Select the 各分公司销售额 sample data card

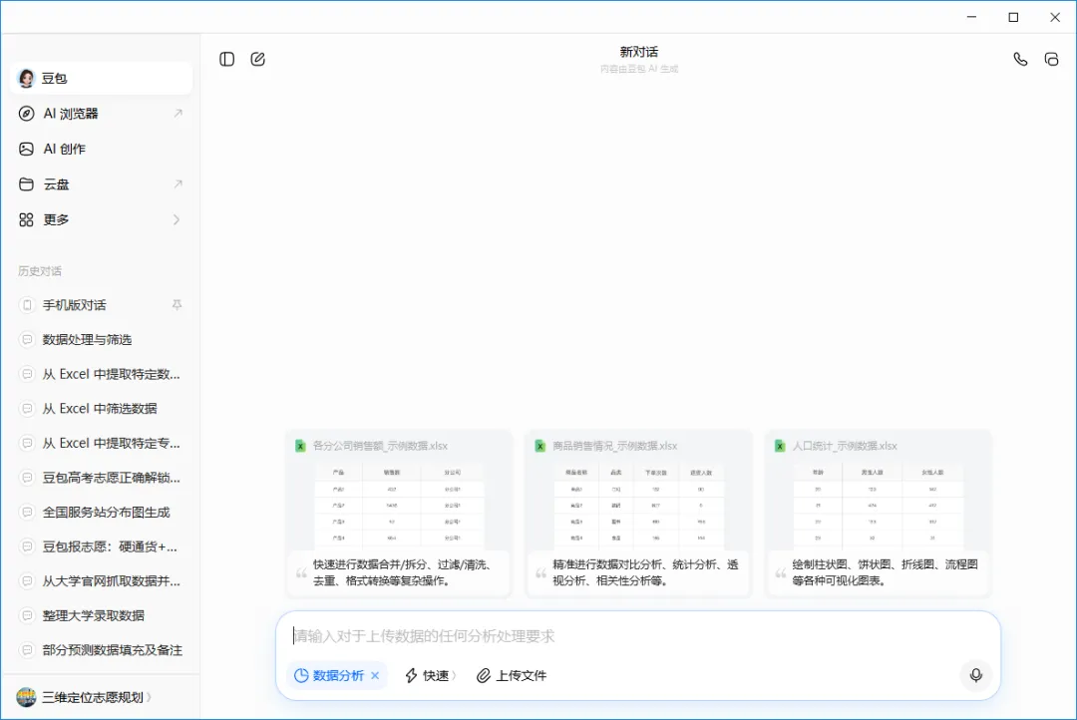pos(399,514)
